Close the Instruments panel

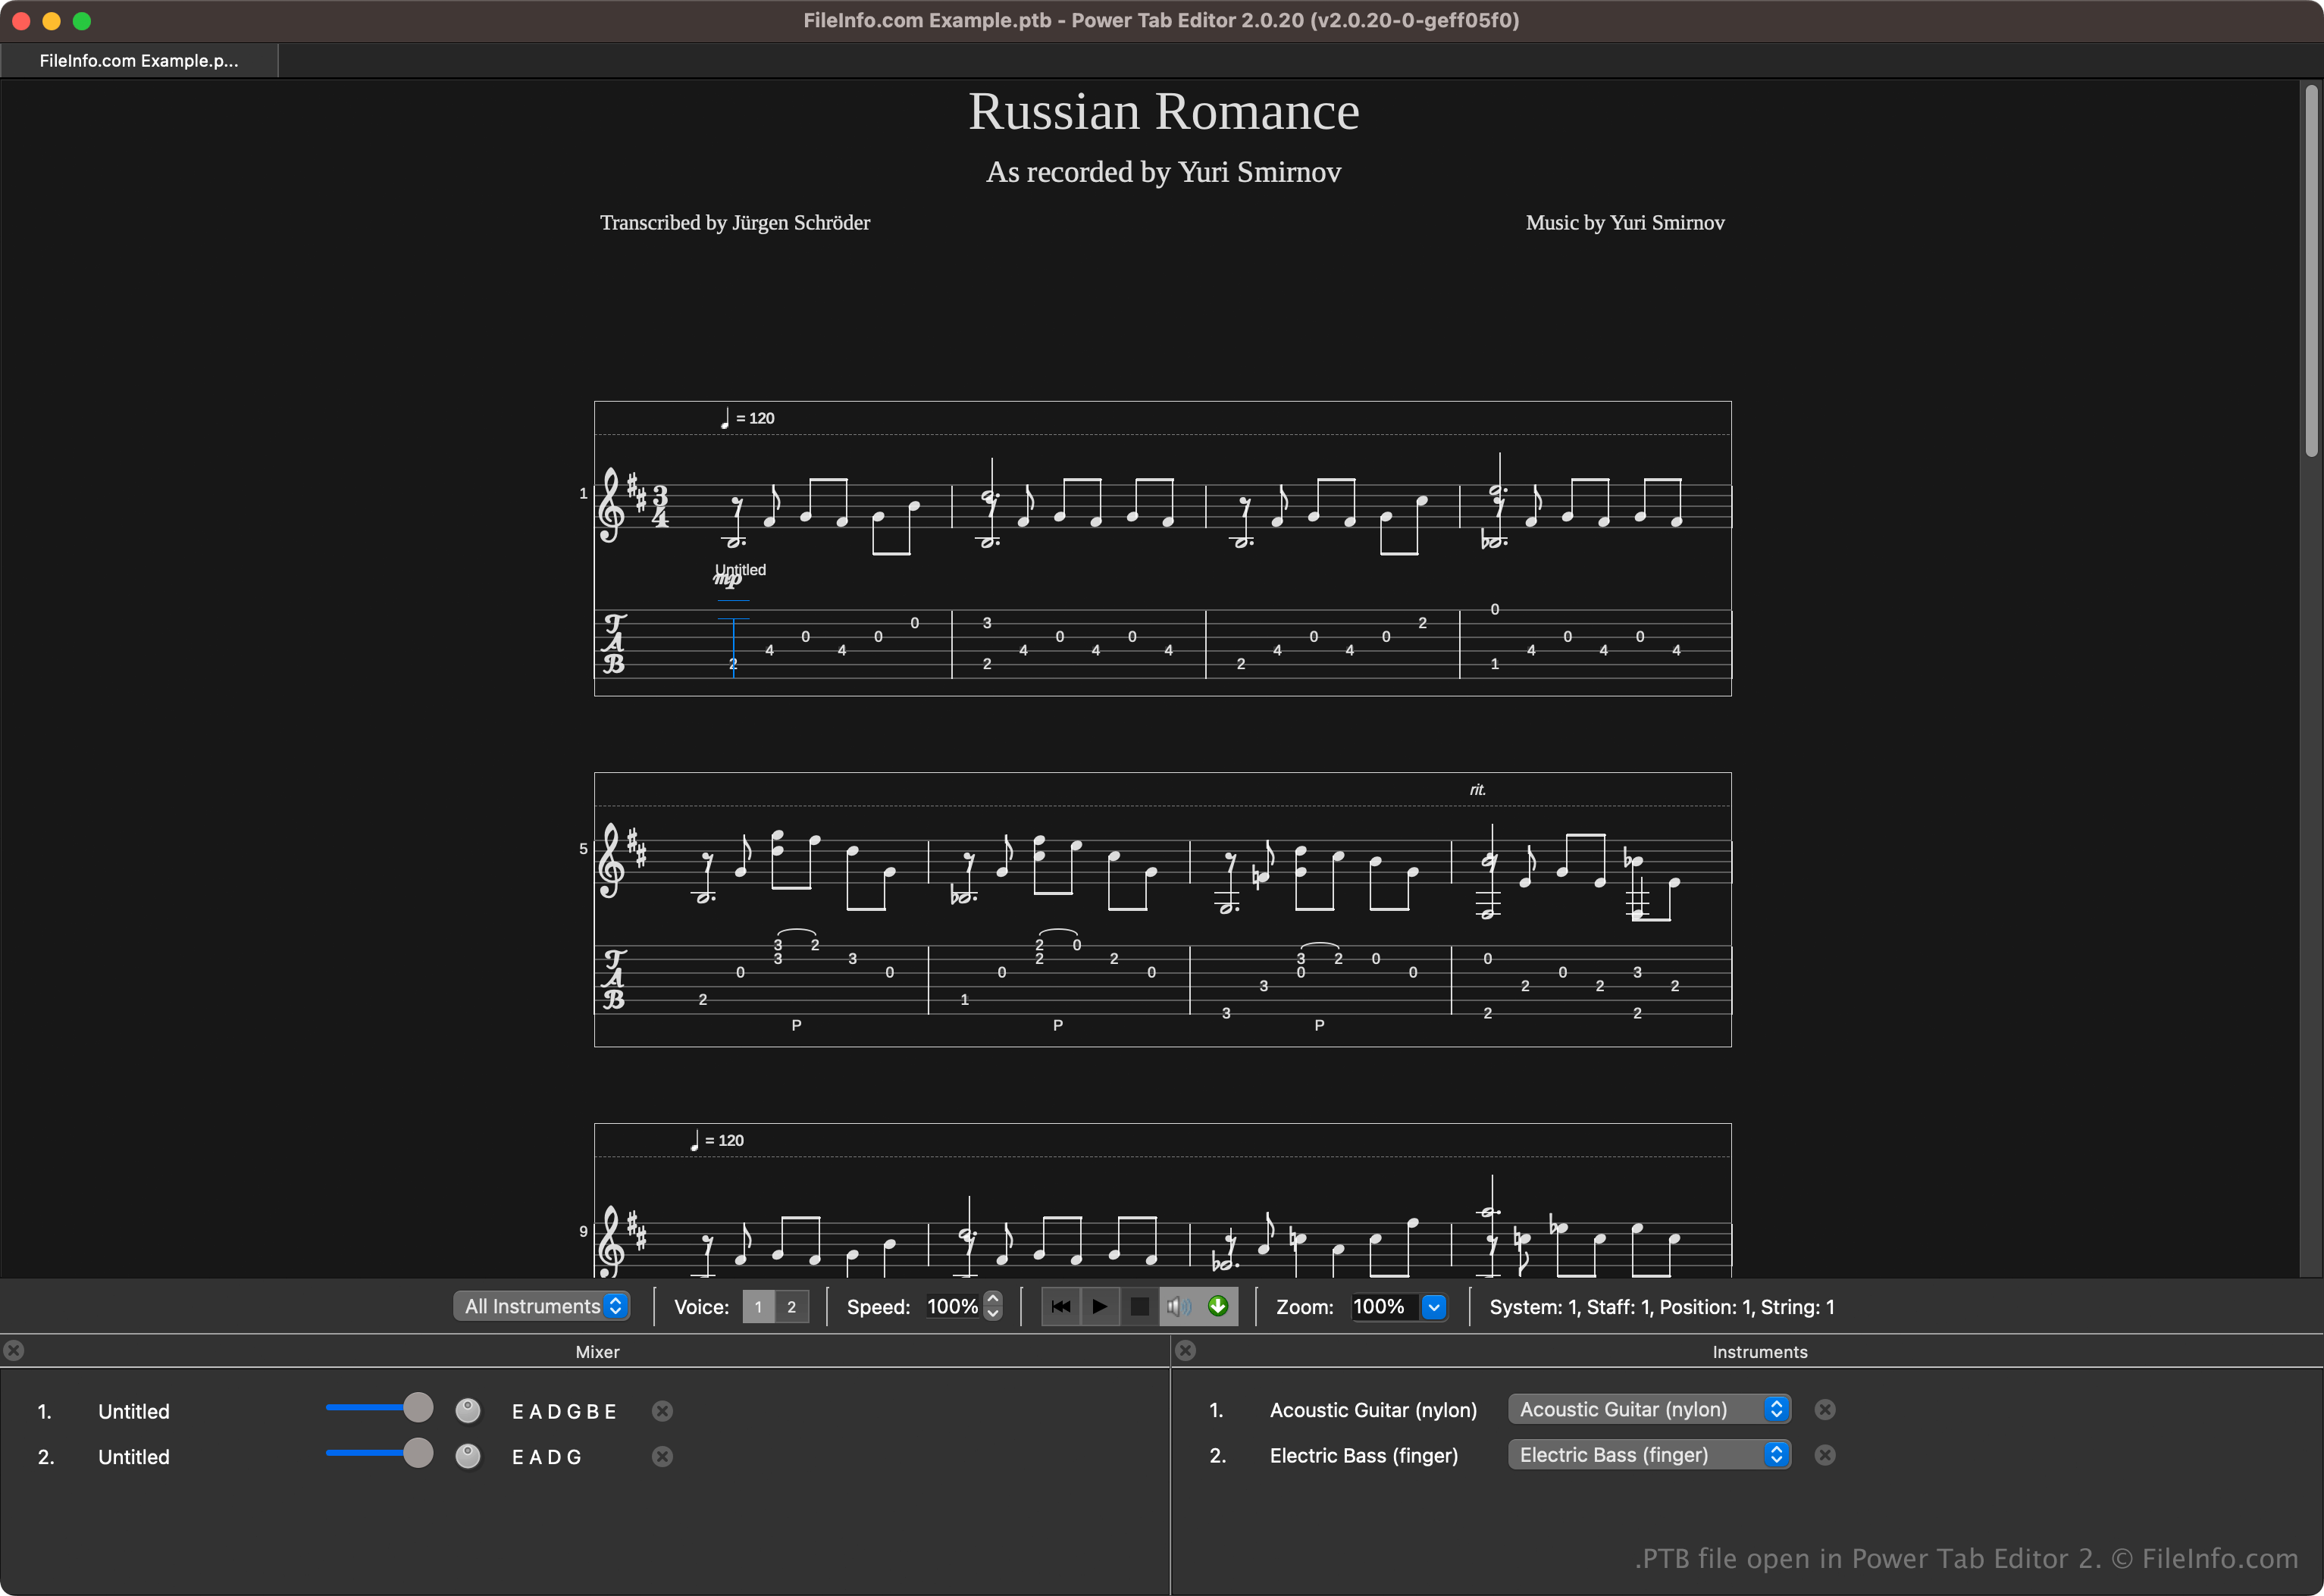[1186, 1351]
